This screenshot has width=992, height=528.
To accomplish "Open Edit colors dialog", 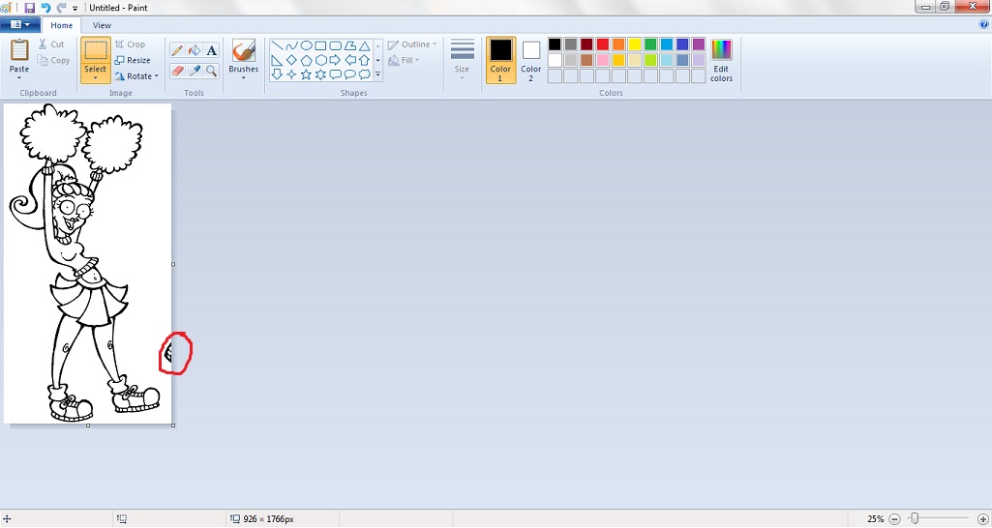I will (721, 61).
